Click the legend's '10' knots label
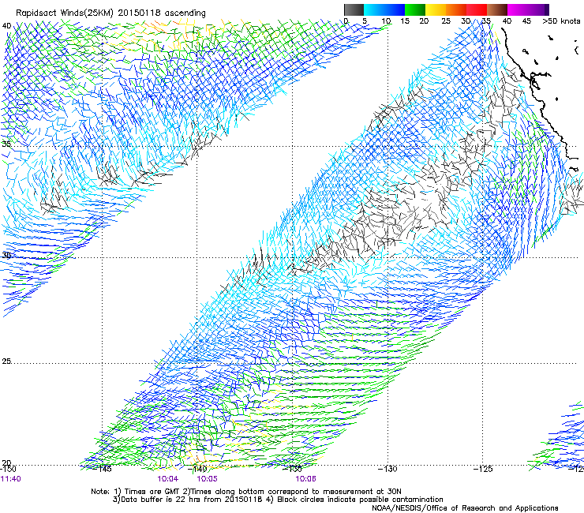The image size is (584, 513). click(x=386, y=21)
